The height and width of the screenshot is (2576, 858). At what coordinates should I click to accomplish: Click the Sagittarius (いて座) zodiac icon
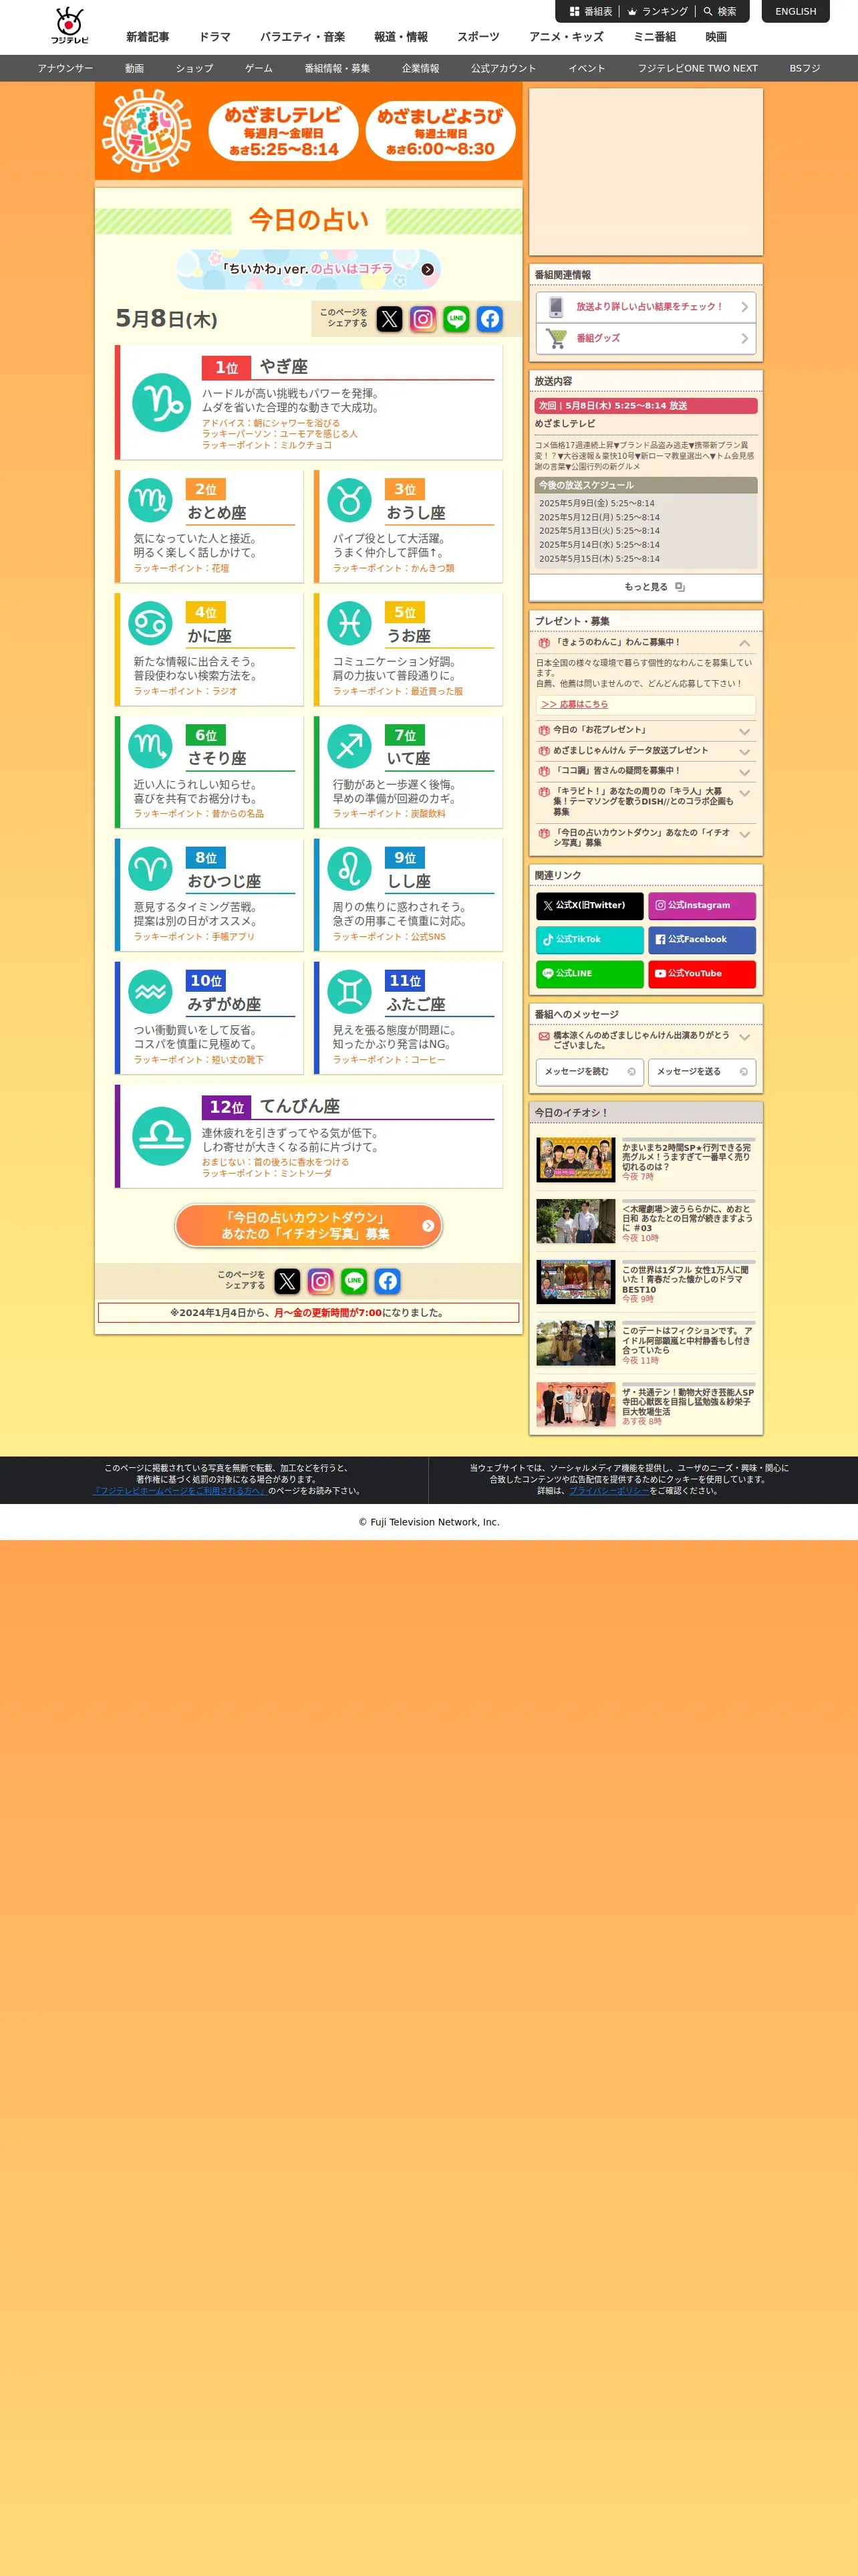pos(349,746)
